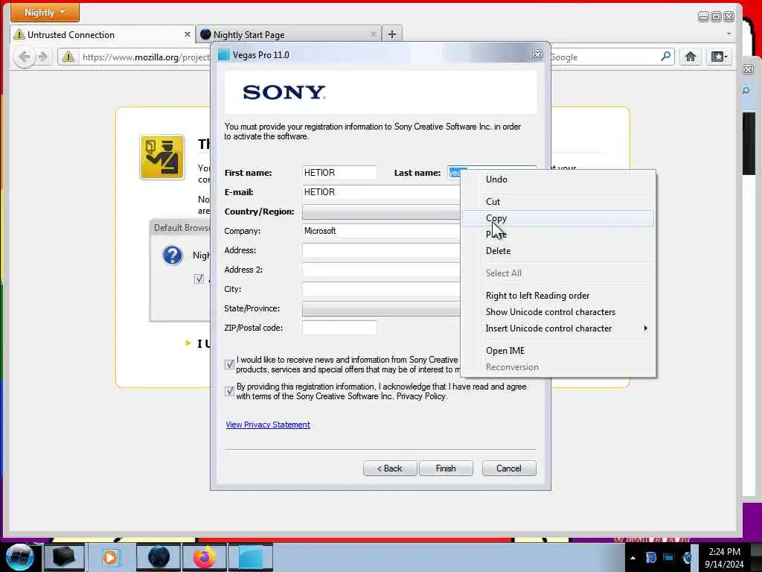Click the Address 2 input field
The width and height of the screenshot is (762, 572).
381,270
